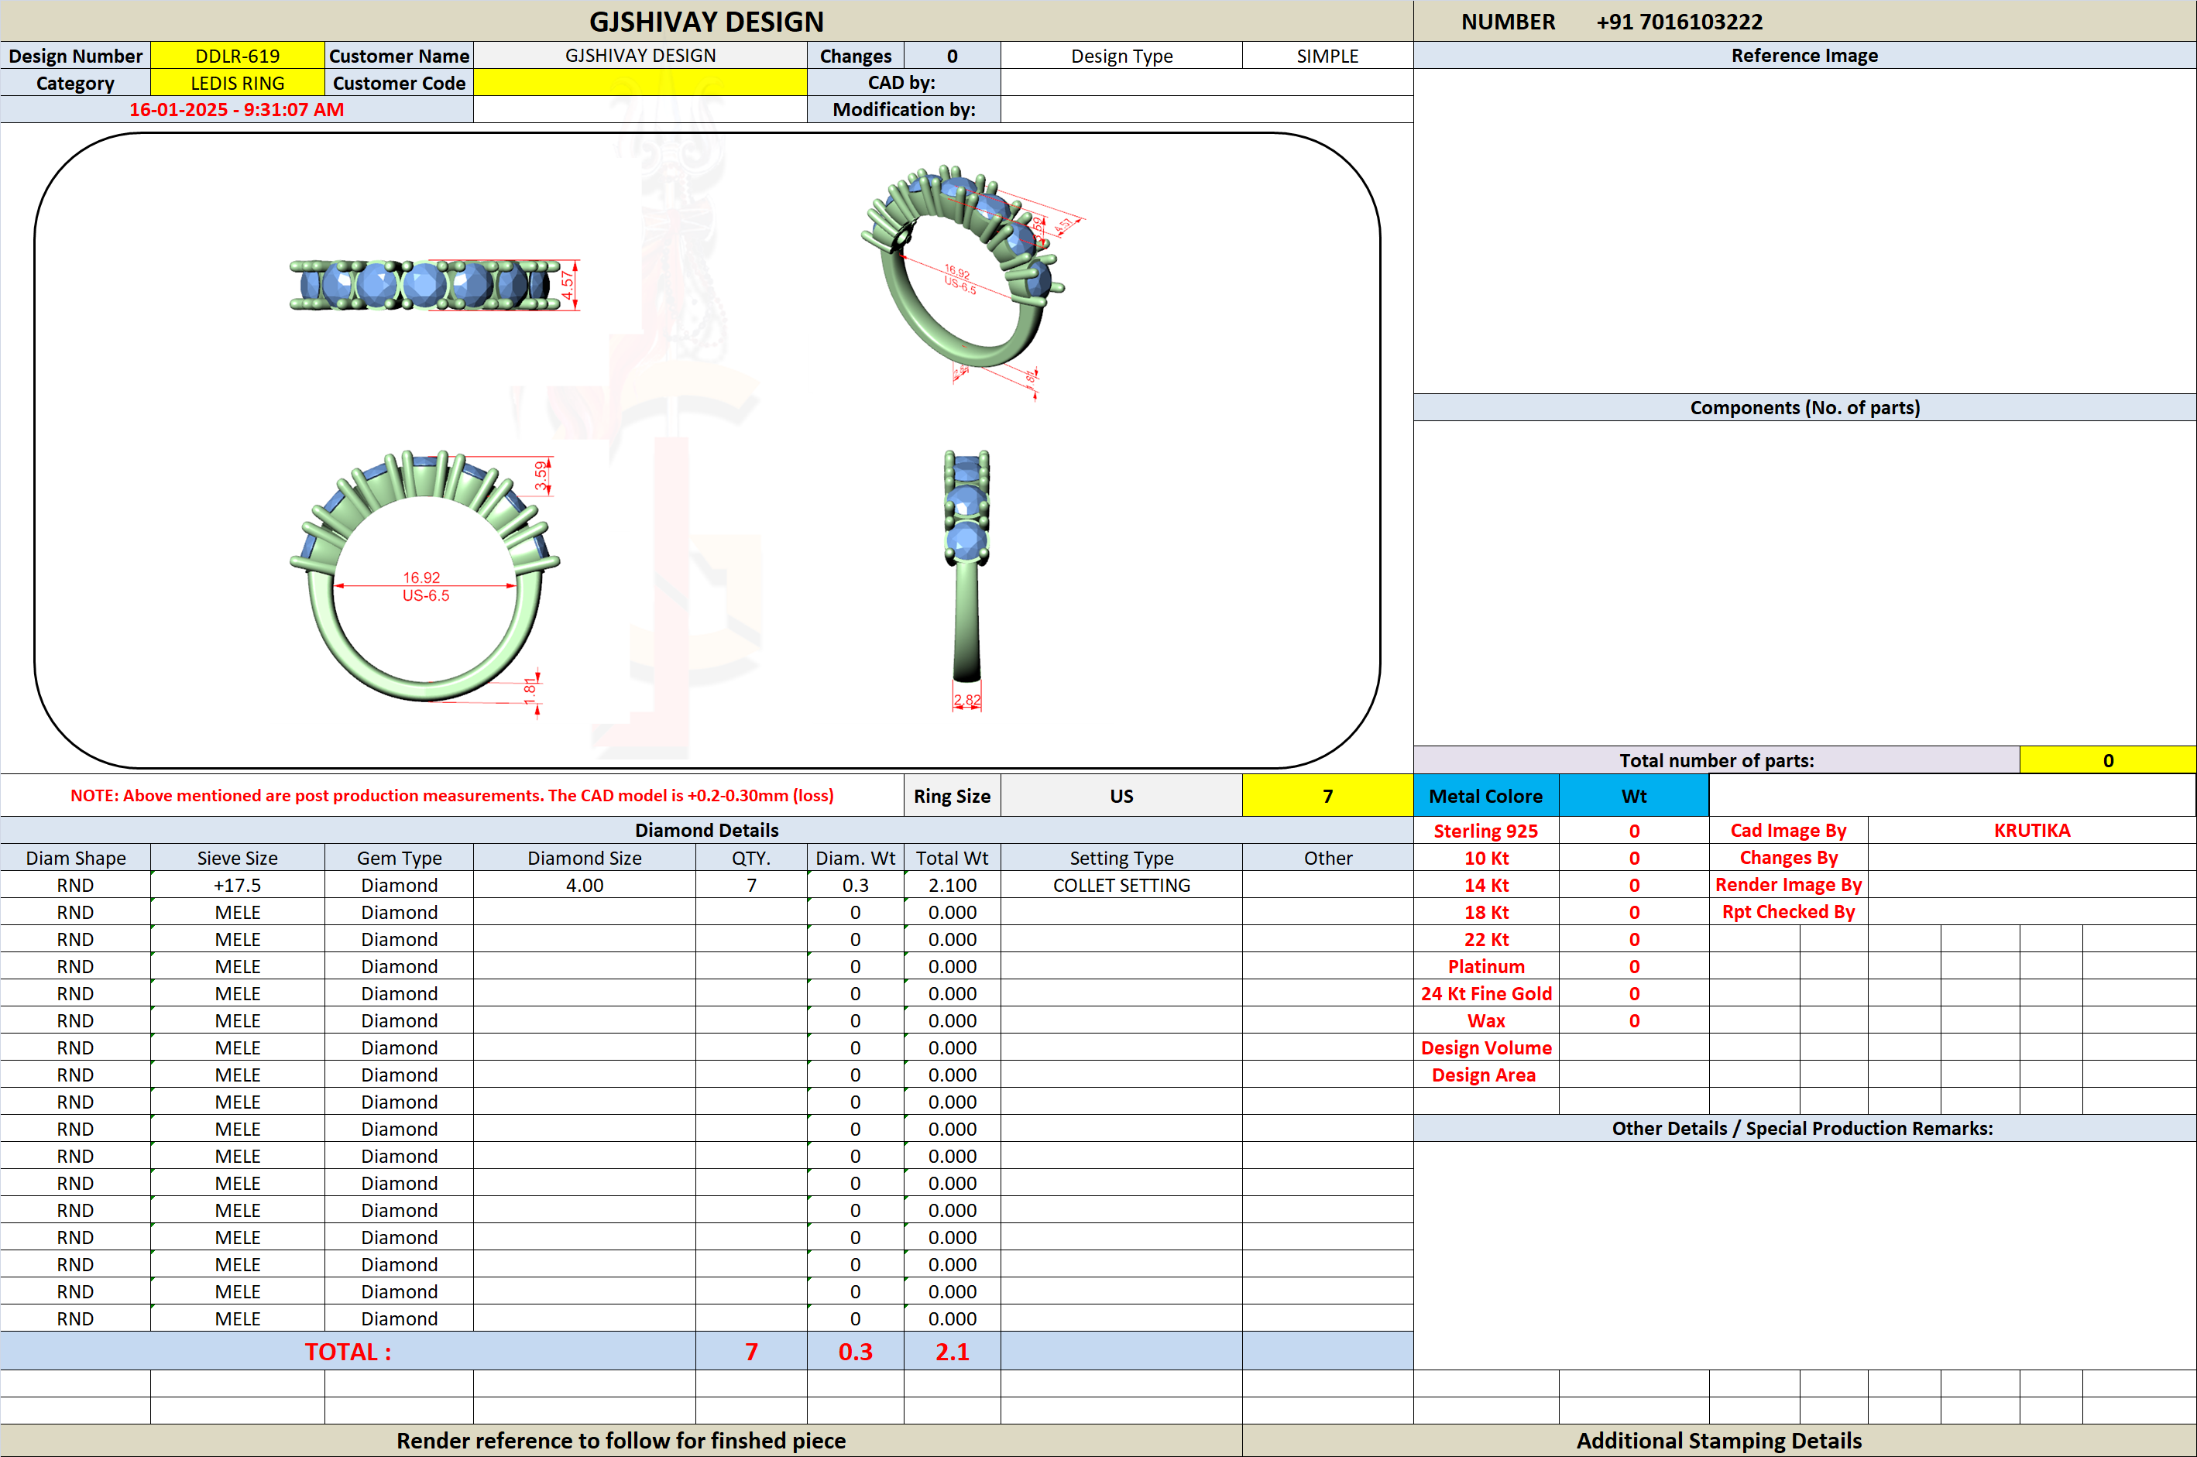The width and height of the screenshot is (2197, 1457).
Task: Click the side-view ring render with 2.82
Action: click(966, 581)
